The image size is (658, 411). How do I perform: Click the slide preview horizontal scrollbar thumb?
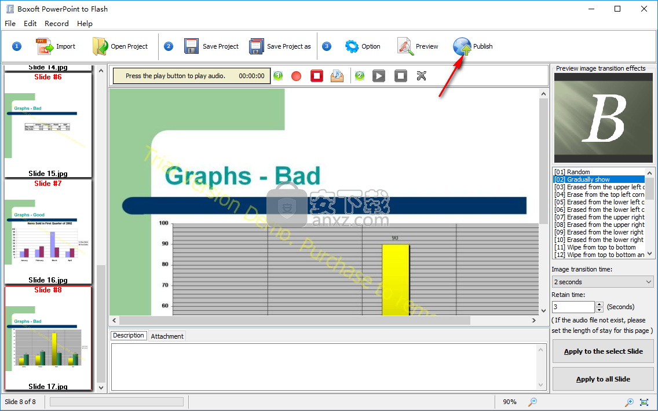pos(295,321)
